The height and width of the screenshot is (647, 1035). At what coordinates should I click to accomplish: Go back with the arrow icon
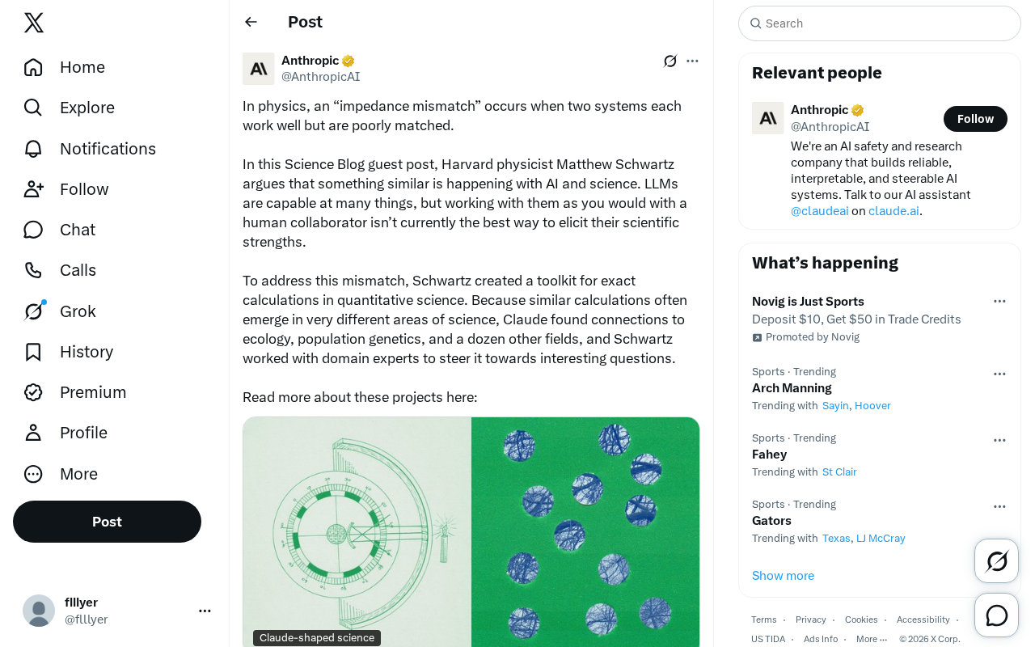[x=251, y=22]
